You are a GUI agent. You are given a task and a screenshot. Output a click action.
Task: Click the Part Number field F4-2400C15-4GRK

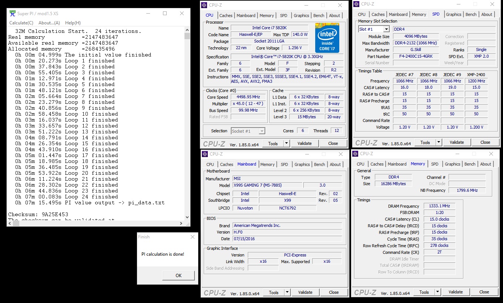(416, 57)
